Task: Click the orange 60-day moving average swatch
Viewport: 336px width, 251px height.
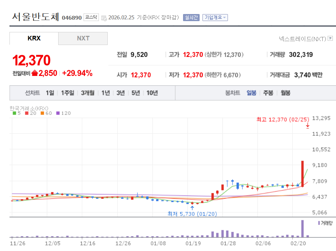Action: 42,113
